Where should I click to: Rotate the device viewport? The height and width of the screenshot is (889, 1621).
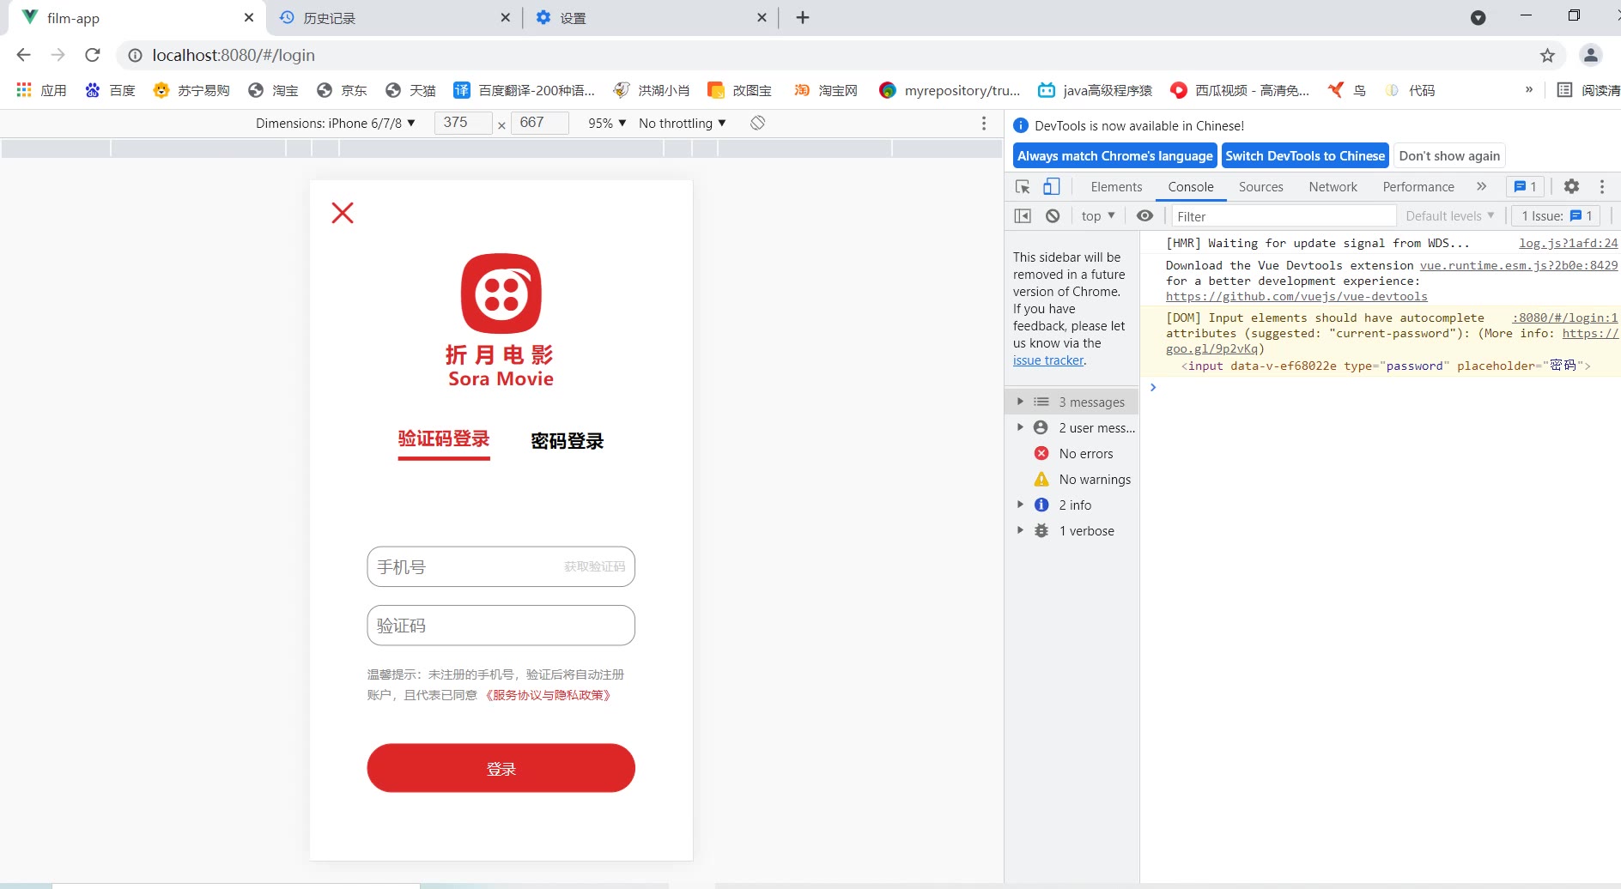(757, 123)
